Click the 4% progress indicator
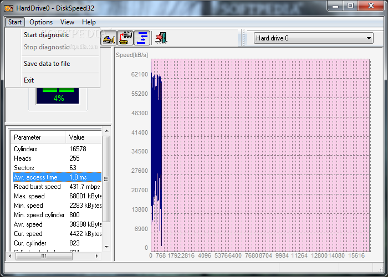The image size is (388, 277). point(59,98)
